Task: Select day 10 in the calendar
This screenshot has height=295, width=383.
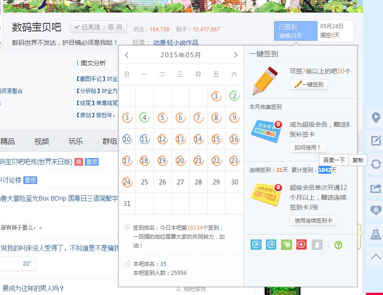Action: coord(127,139)
